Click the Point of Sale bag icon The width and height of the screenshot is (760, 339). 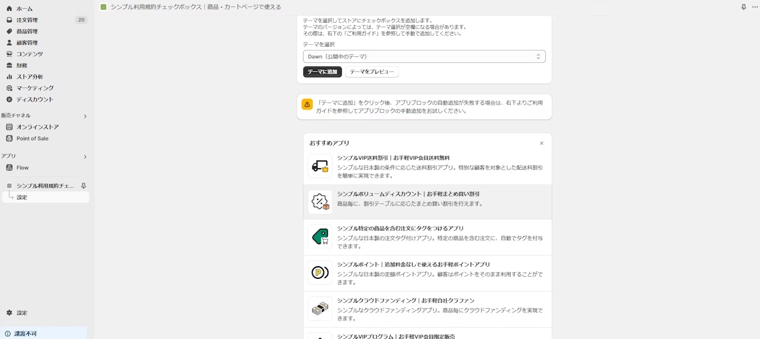[9, 138]
